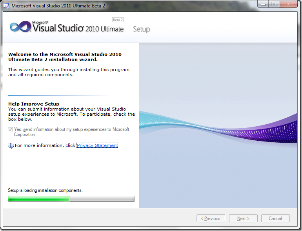
Task: Click the information icon beside Privacy Statement
Action: coord(11,146)
